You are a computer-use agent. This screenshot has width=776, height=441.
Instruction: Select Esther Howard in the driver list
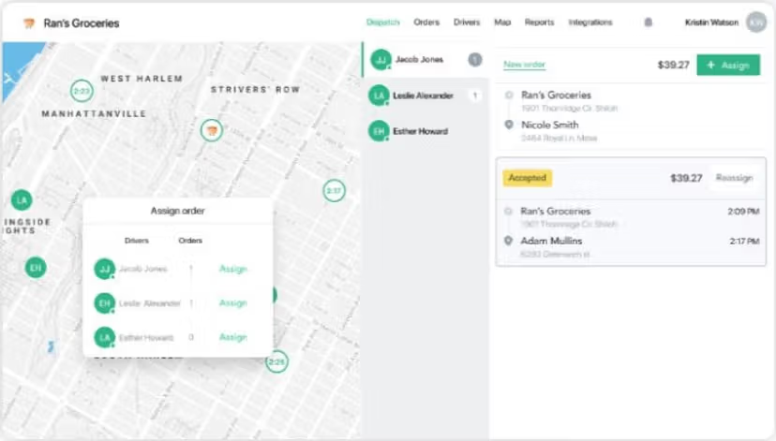(425, 131)
